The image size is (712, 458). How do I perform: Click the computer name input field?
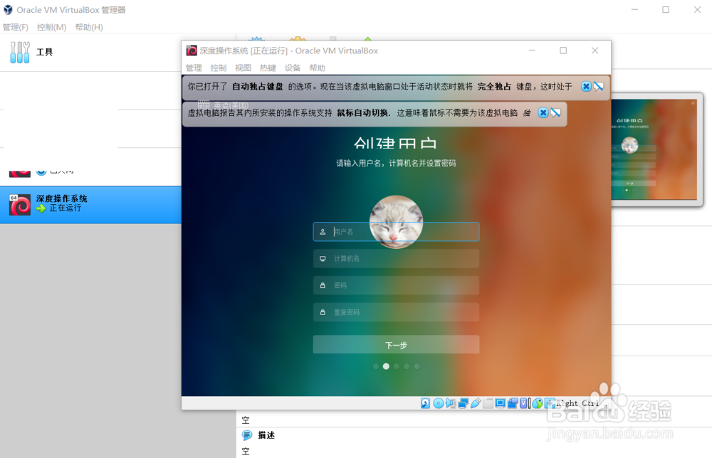[x=396, y=258]
